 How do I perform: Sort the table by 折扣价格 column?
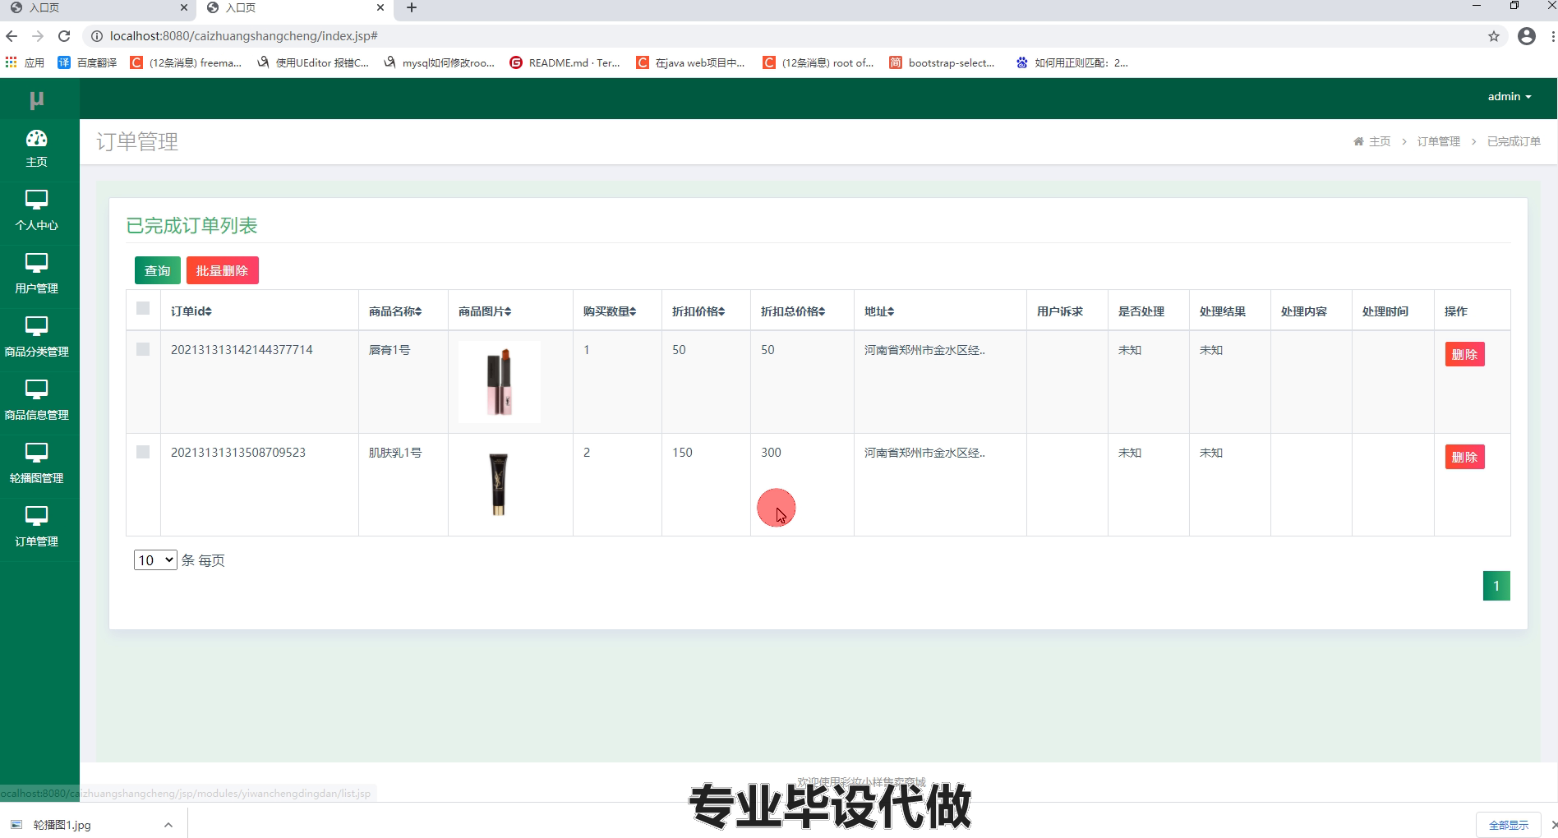[698, 311]
